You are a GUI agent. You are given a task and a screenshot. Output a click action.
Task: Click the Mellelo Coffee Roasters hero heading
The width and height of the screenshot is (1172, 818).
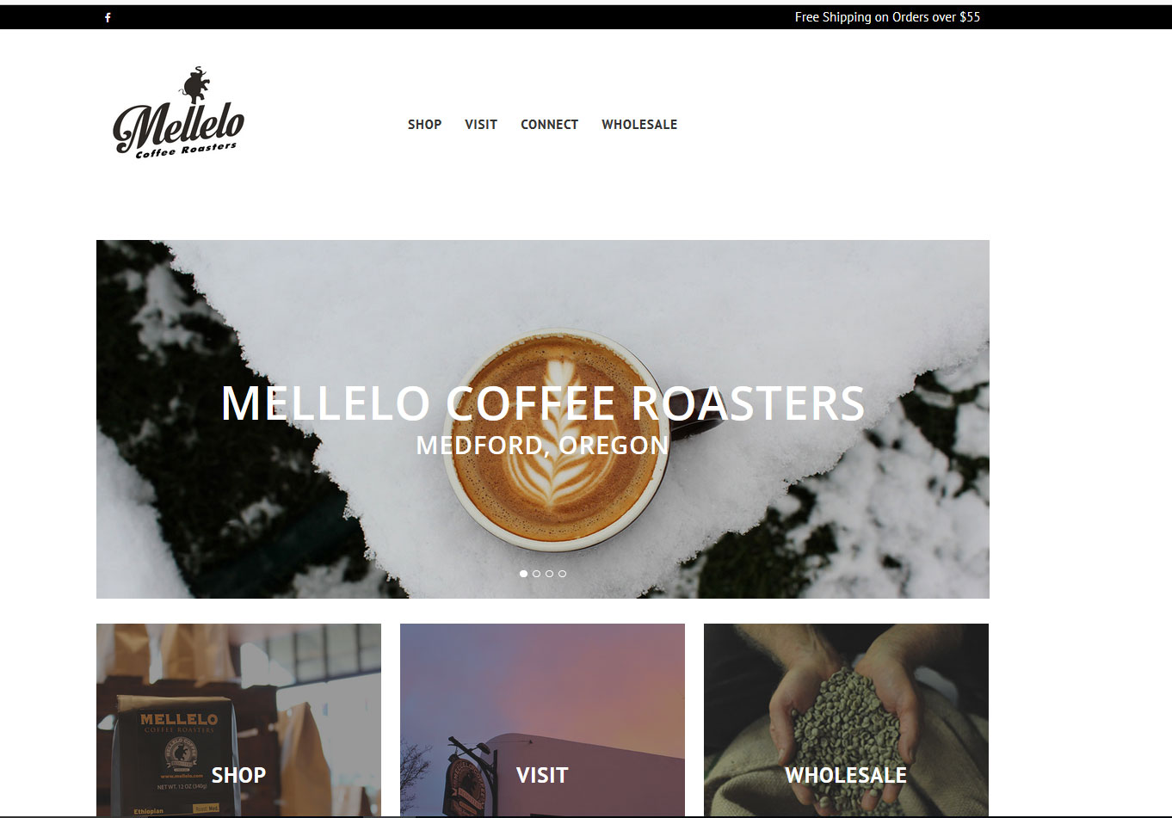543,403
